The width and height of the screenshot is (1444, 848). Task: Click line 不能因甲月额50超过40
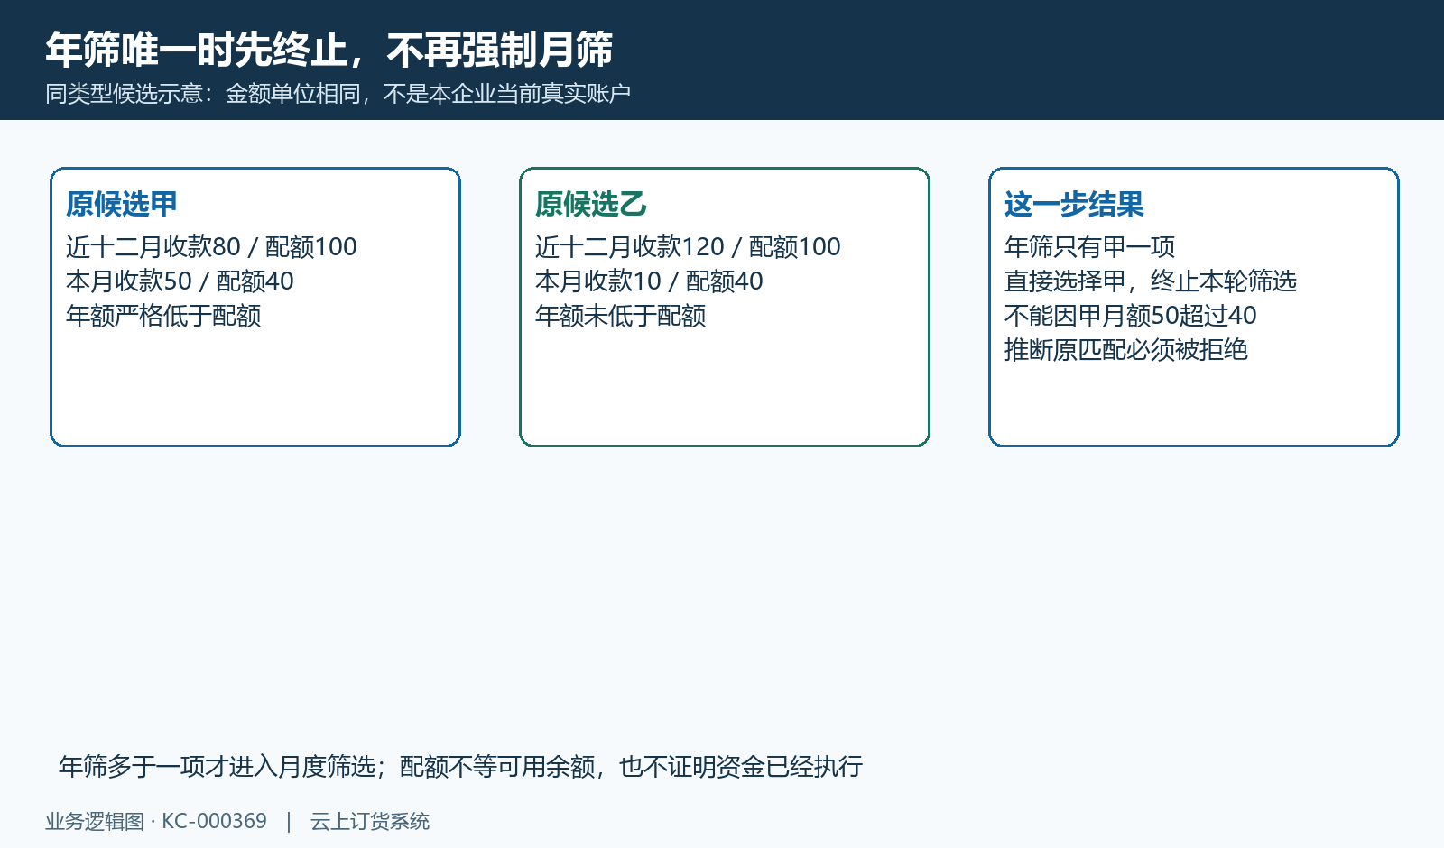[1131, 315]
